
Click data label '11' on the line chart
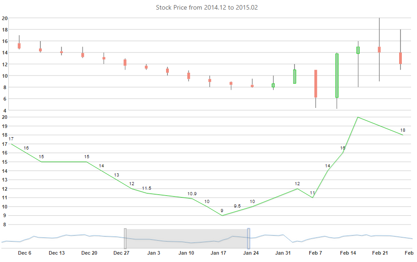[312, 193]
